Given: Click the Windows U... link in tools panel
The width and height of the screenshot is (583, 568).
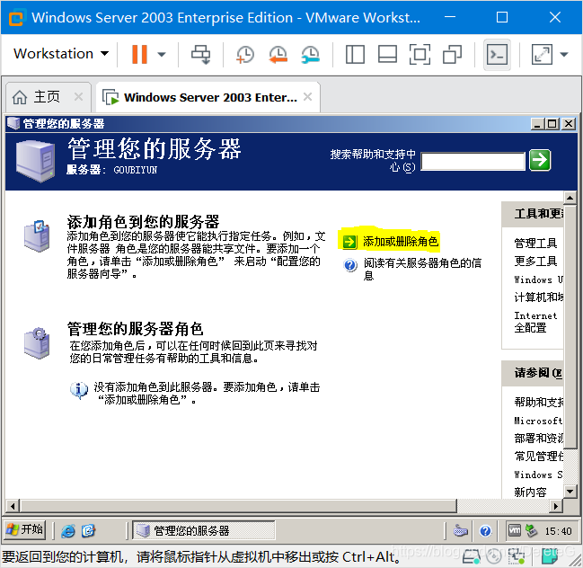Looking at the screenshot, I should pyautogui.click(x=538, y=280).
